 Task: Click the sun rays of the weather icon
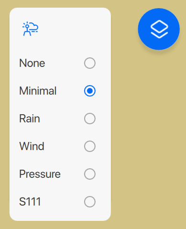coord(25,25)
